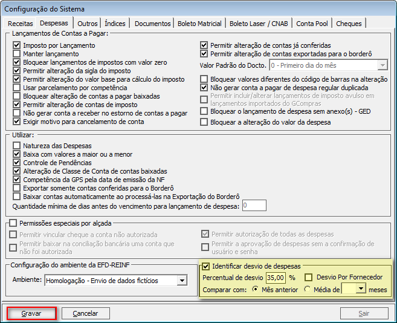Select the Cheques tab
The height and width of the screenshot is (323, 397).
coord(349,24)
